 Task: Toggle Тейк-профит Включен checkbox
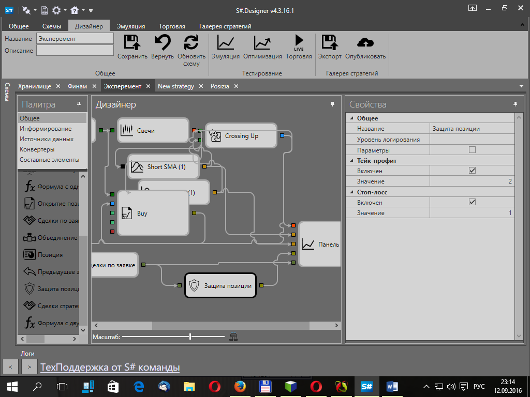pyautogui.click(x=472, y=171)
